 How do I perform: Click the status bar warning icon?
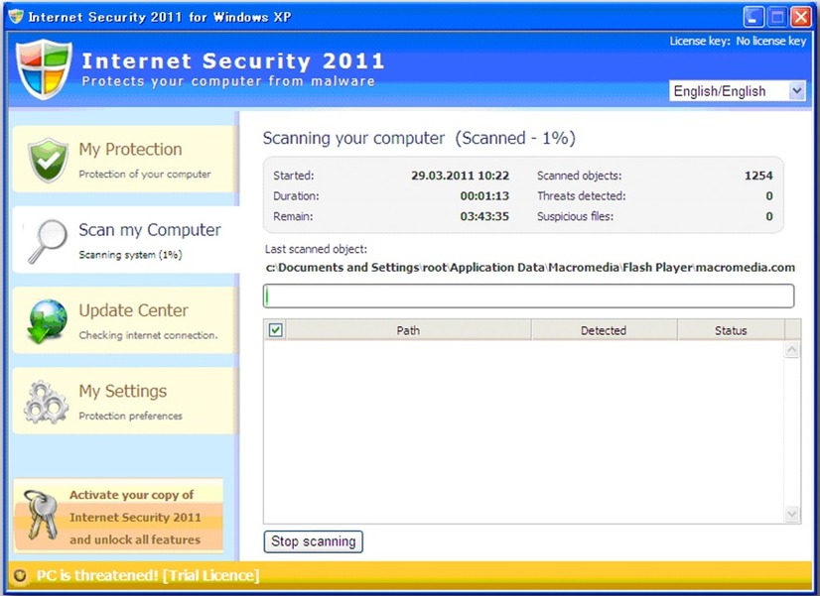[20, 575]
